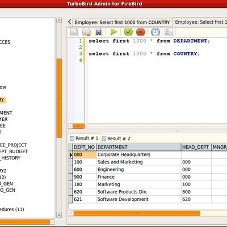Rollback with the red minus icon
227x227 pixels.
140,32
